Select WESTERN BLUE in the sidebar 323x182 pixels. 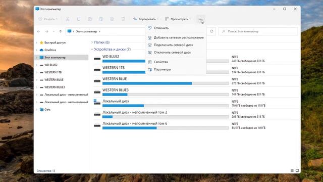point(54,80)
